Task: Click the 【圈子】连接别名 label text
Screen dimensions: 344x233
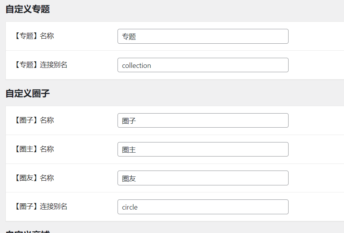Action: click(x=41, y=206)
